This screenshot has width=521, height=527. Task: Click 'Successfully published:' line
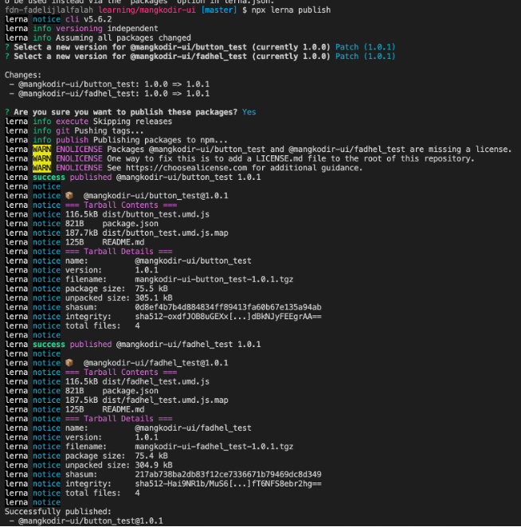pos(58,512)
